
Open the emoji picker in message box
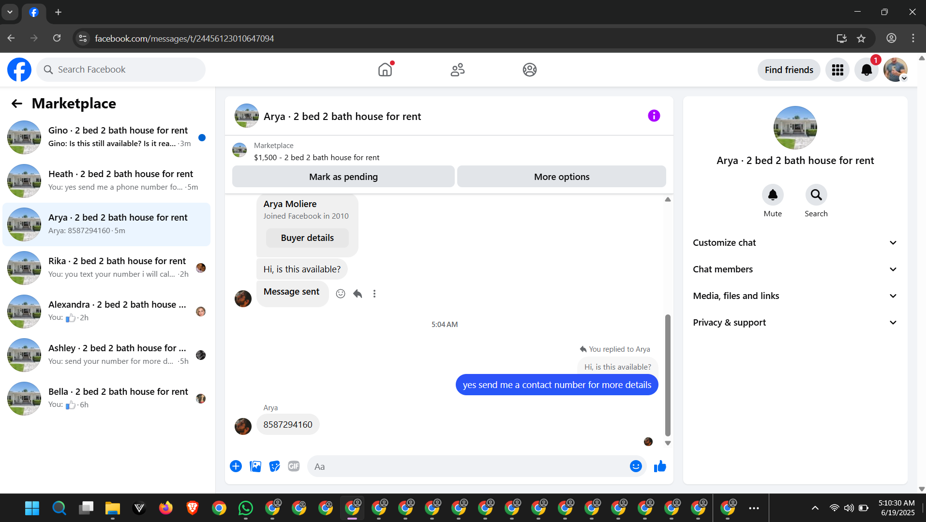click(636, 466)
